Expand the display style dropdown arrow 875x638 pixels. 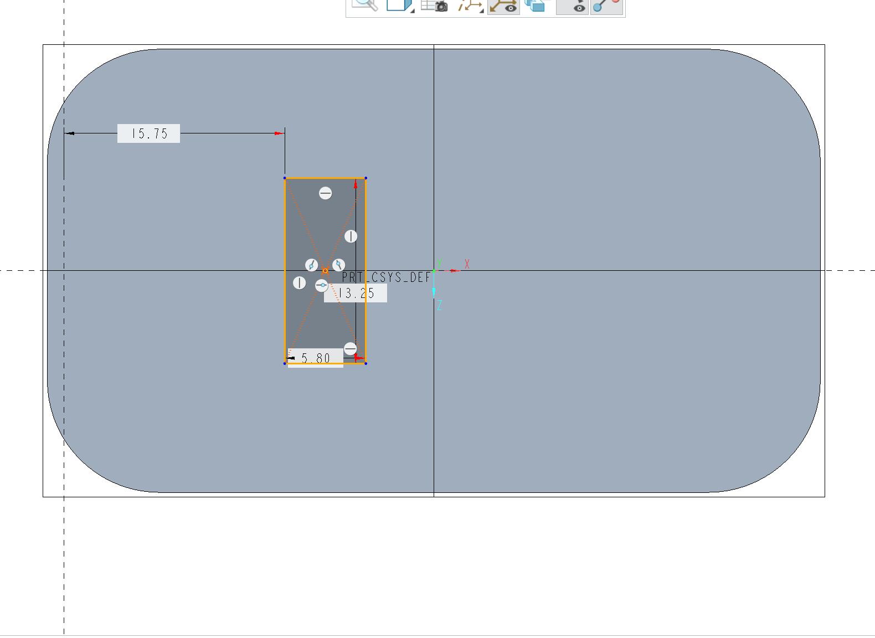pos(413,10)
